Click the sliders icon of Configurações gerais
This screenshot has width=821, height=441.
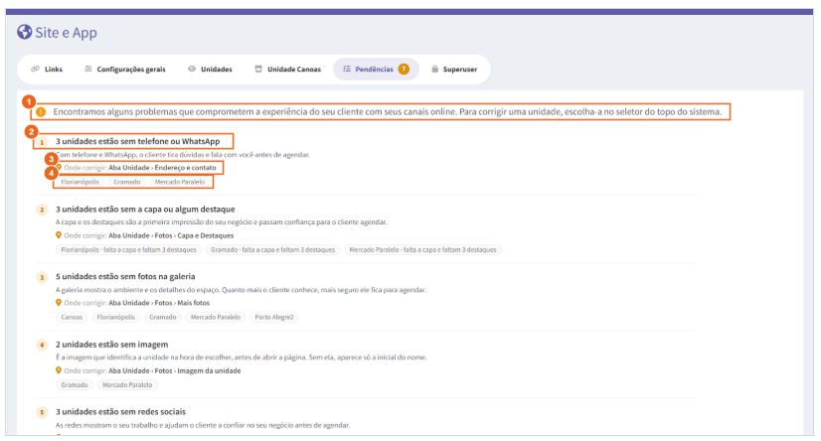(87, 69)
